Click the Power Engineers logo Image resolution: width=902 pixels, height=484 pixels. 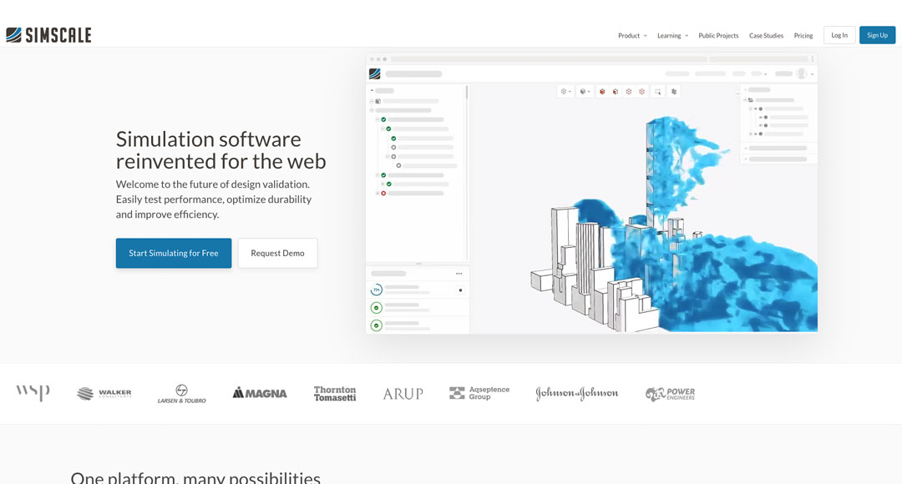670,394
